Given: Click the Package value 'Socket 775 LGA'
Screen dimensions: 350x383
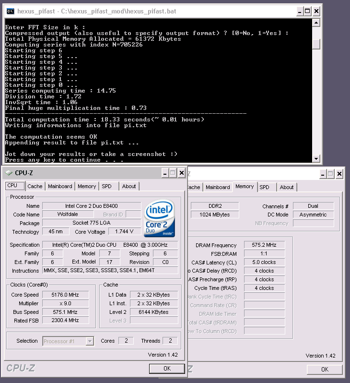Looking at the screenshot, I should [92, 223].
